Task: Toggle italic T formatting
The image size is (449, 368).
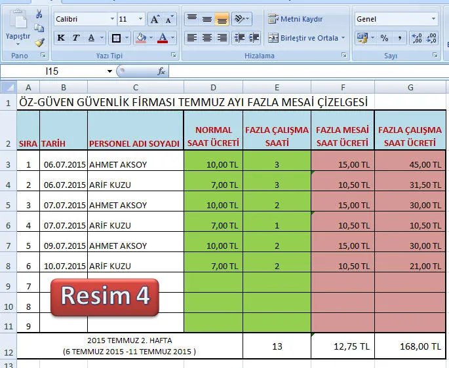Action: (76, 38)
